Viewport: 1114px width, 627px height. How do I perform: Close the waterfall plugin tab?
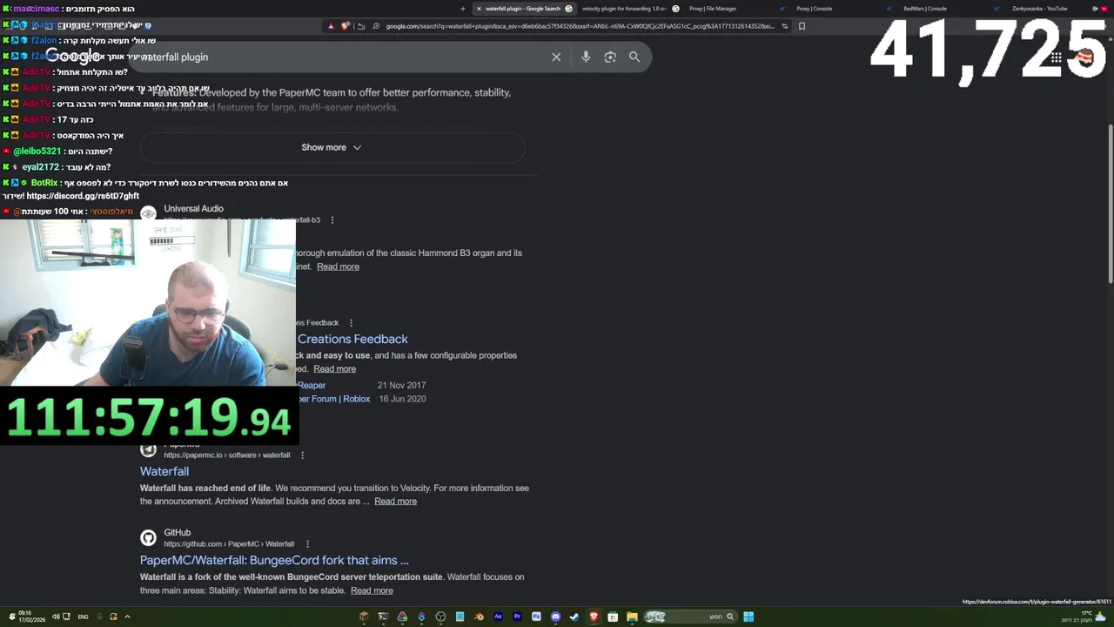(x=479, y=9)
